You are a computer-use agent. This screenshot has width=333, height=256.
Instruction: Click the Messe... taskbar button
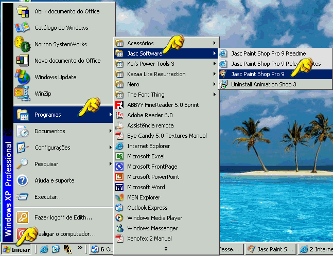(x=232, y=249)
